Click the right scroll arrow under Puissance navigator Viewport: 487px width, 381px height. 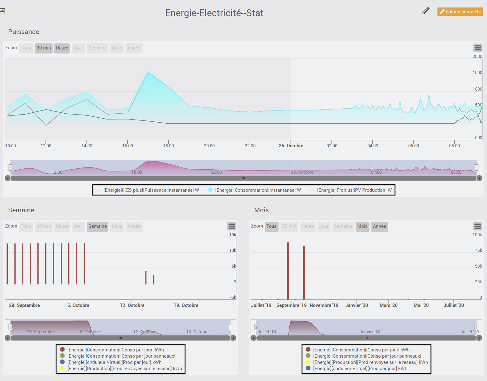coord(480,178)
